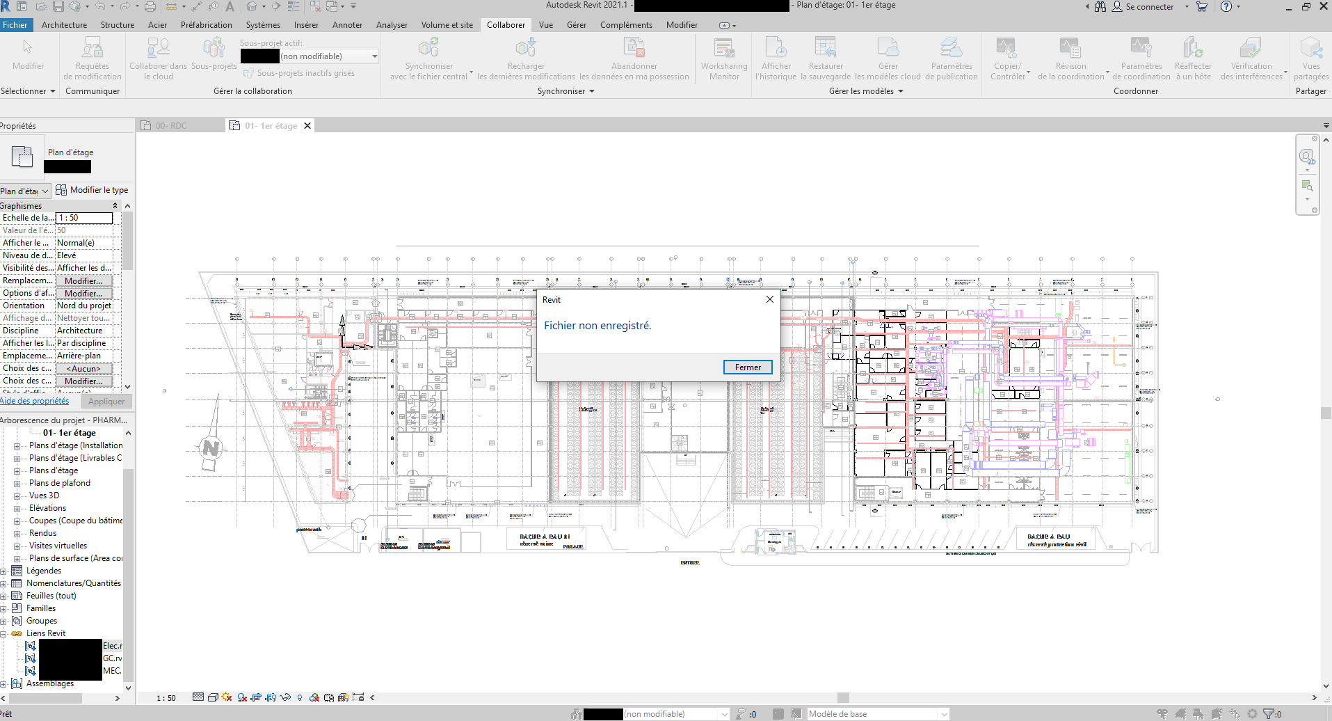Screen dimensions: 1332x721
Task: Click the Copier/Contrôler tool
Action: (1008, 58)
